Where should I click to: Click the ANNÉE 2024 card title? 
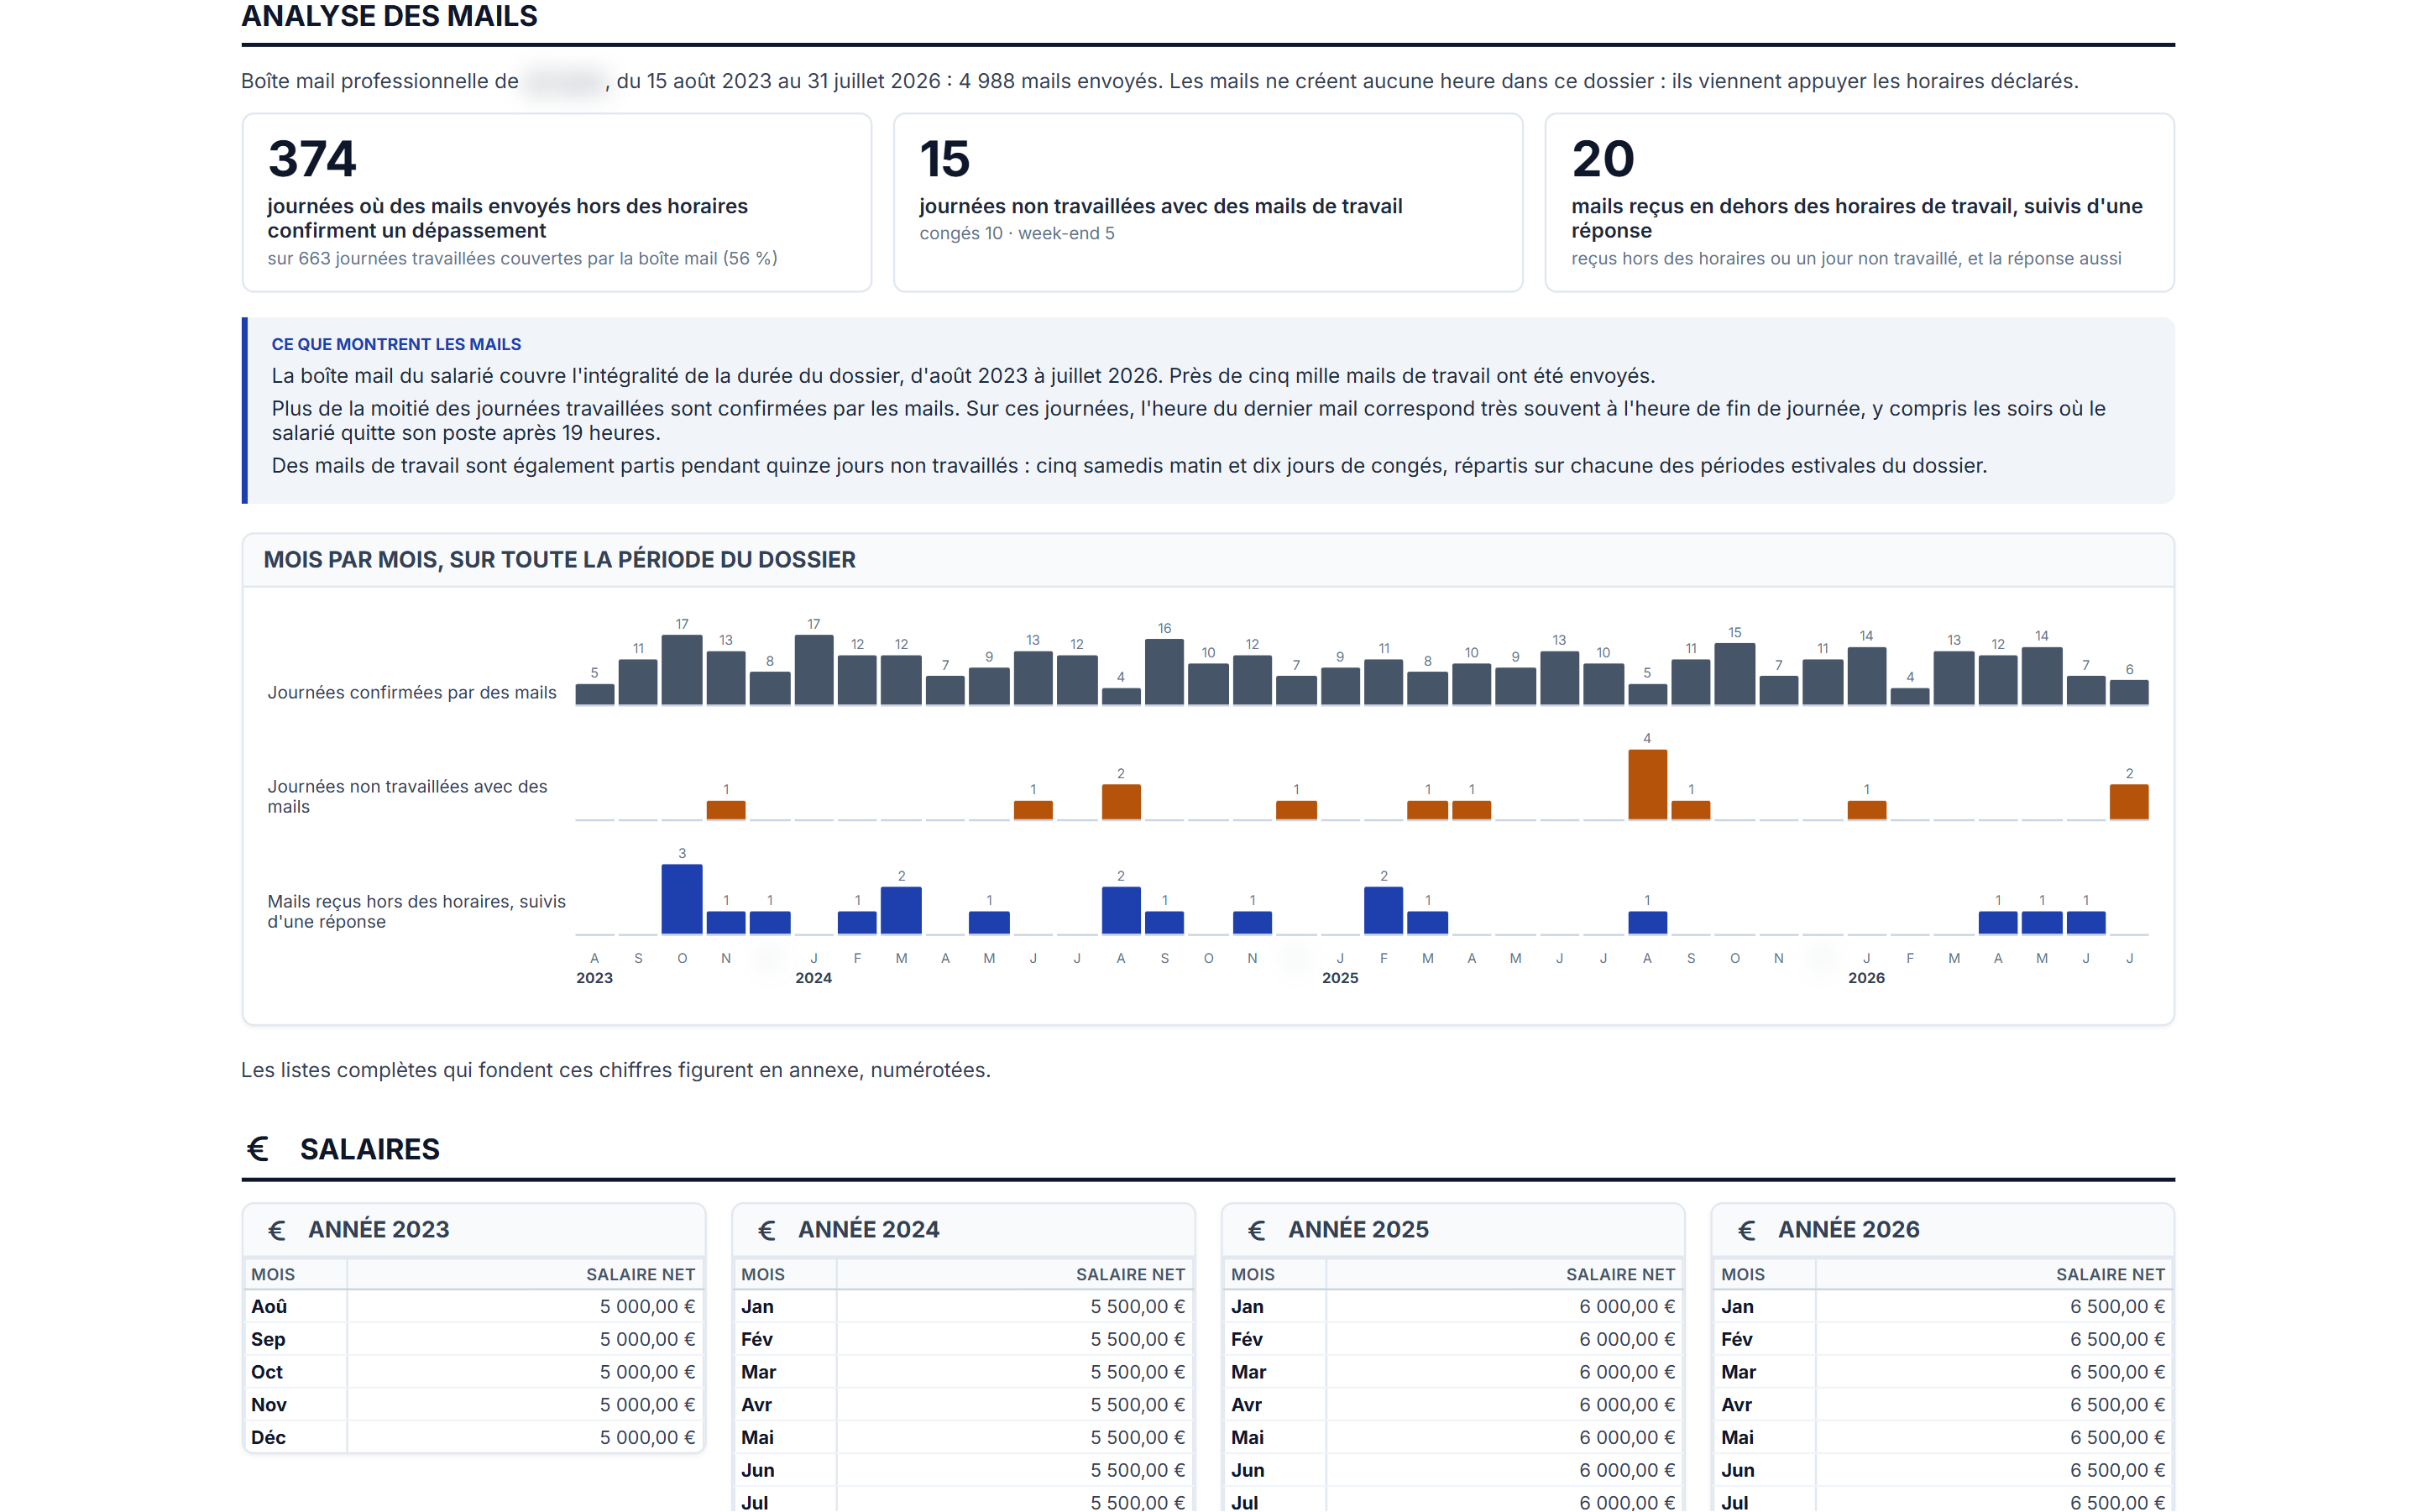[x=869, y=1230]
